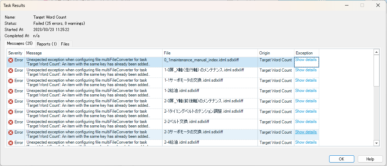Select file 2-1タイミングベルトのテンション調整.idml.sdlxliff
Viewport: 387px width, 166px height.
click(x=203, y=111)
